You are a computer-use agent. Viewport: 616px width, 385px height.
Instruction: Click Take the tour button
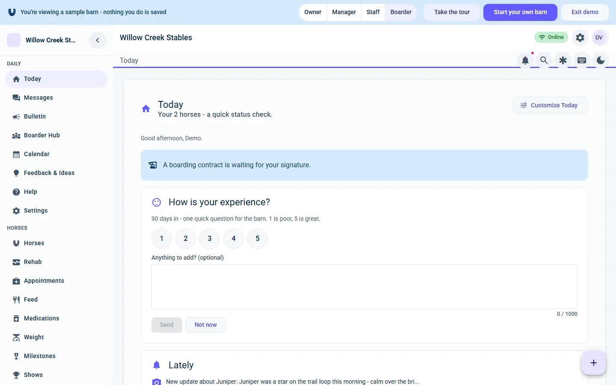point(452,12)
